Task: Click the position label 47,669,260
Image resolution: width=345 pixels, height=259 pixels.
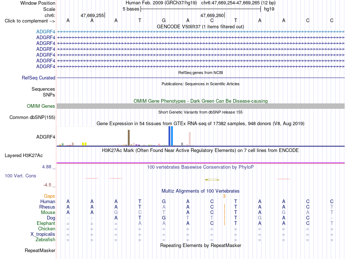Action: point(212,15)
